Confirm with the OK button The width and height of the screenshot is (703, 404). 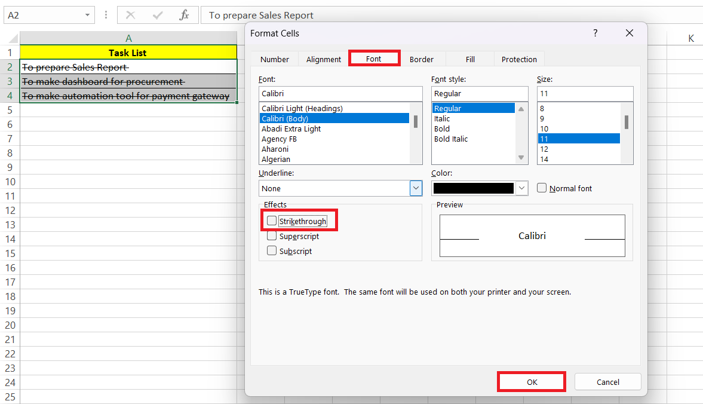[x=532, y=382]
